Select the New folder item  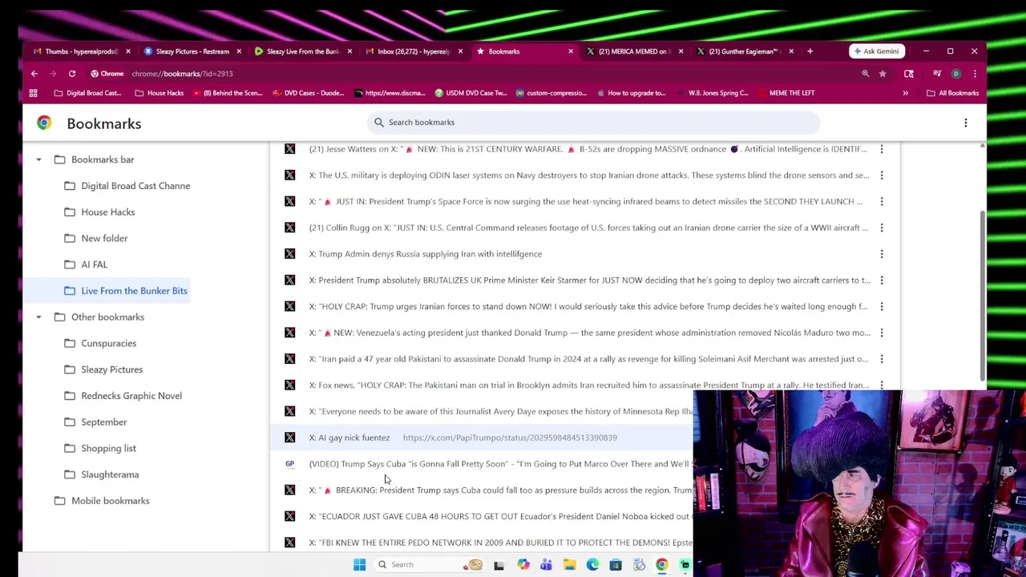95,239
